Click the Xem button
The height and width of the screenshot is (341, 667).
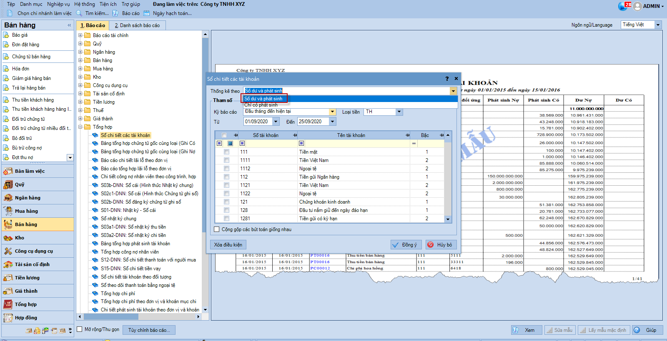pyautogui.click(x=527, y=330)
